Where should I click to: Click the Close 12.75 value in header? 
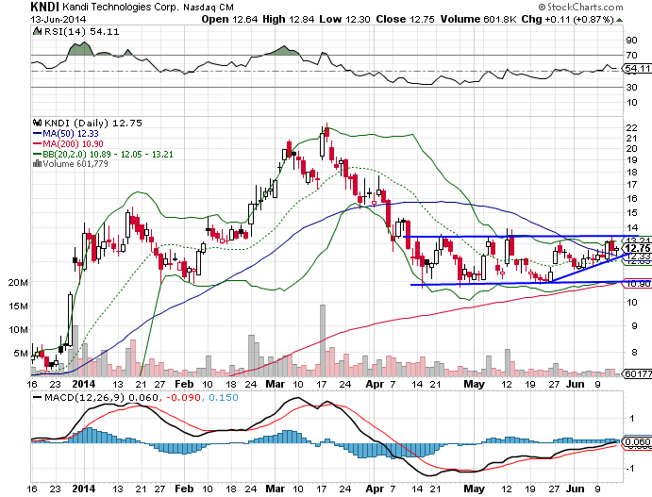pyautogui.click(x=405, y=19)
